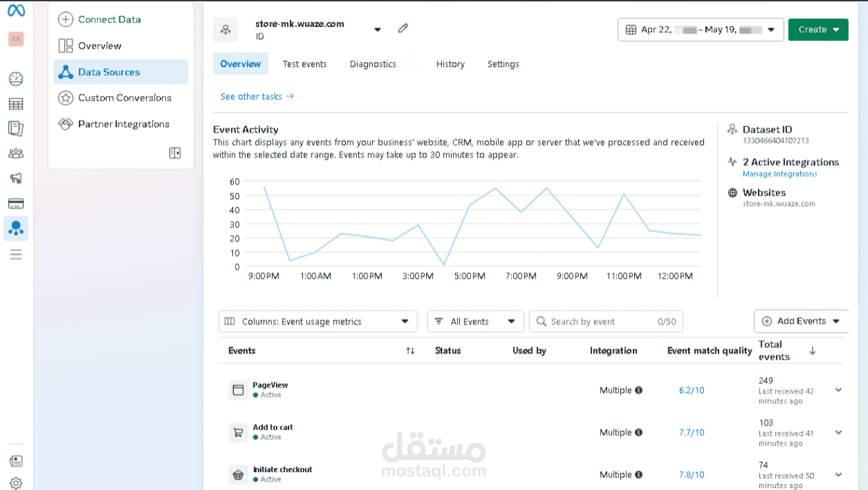This screenshot has width=868, height=490.
Task: Click the PageView event window icon
Action: (238, 390)
